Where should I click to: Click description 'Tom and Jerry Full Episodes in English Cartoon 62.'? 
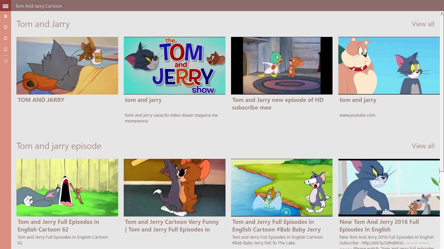(x=63, y=240)
